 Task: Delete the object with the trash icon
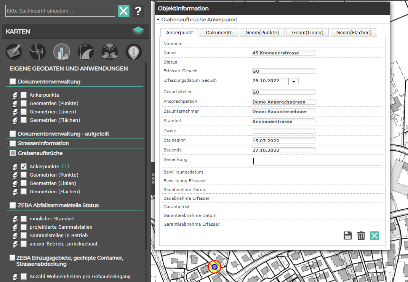click(x=361, y=236)
